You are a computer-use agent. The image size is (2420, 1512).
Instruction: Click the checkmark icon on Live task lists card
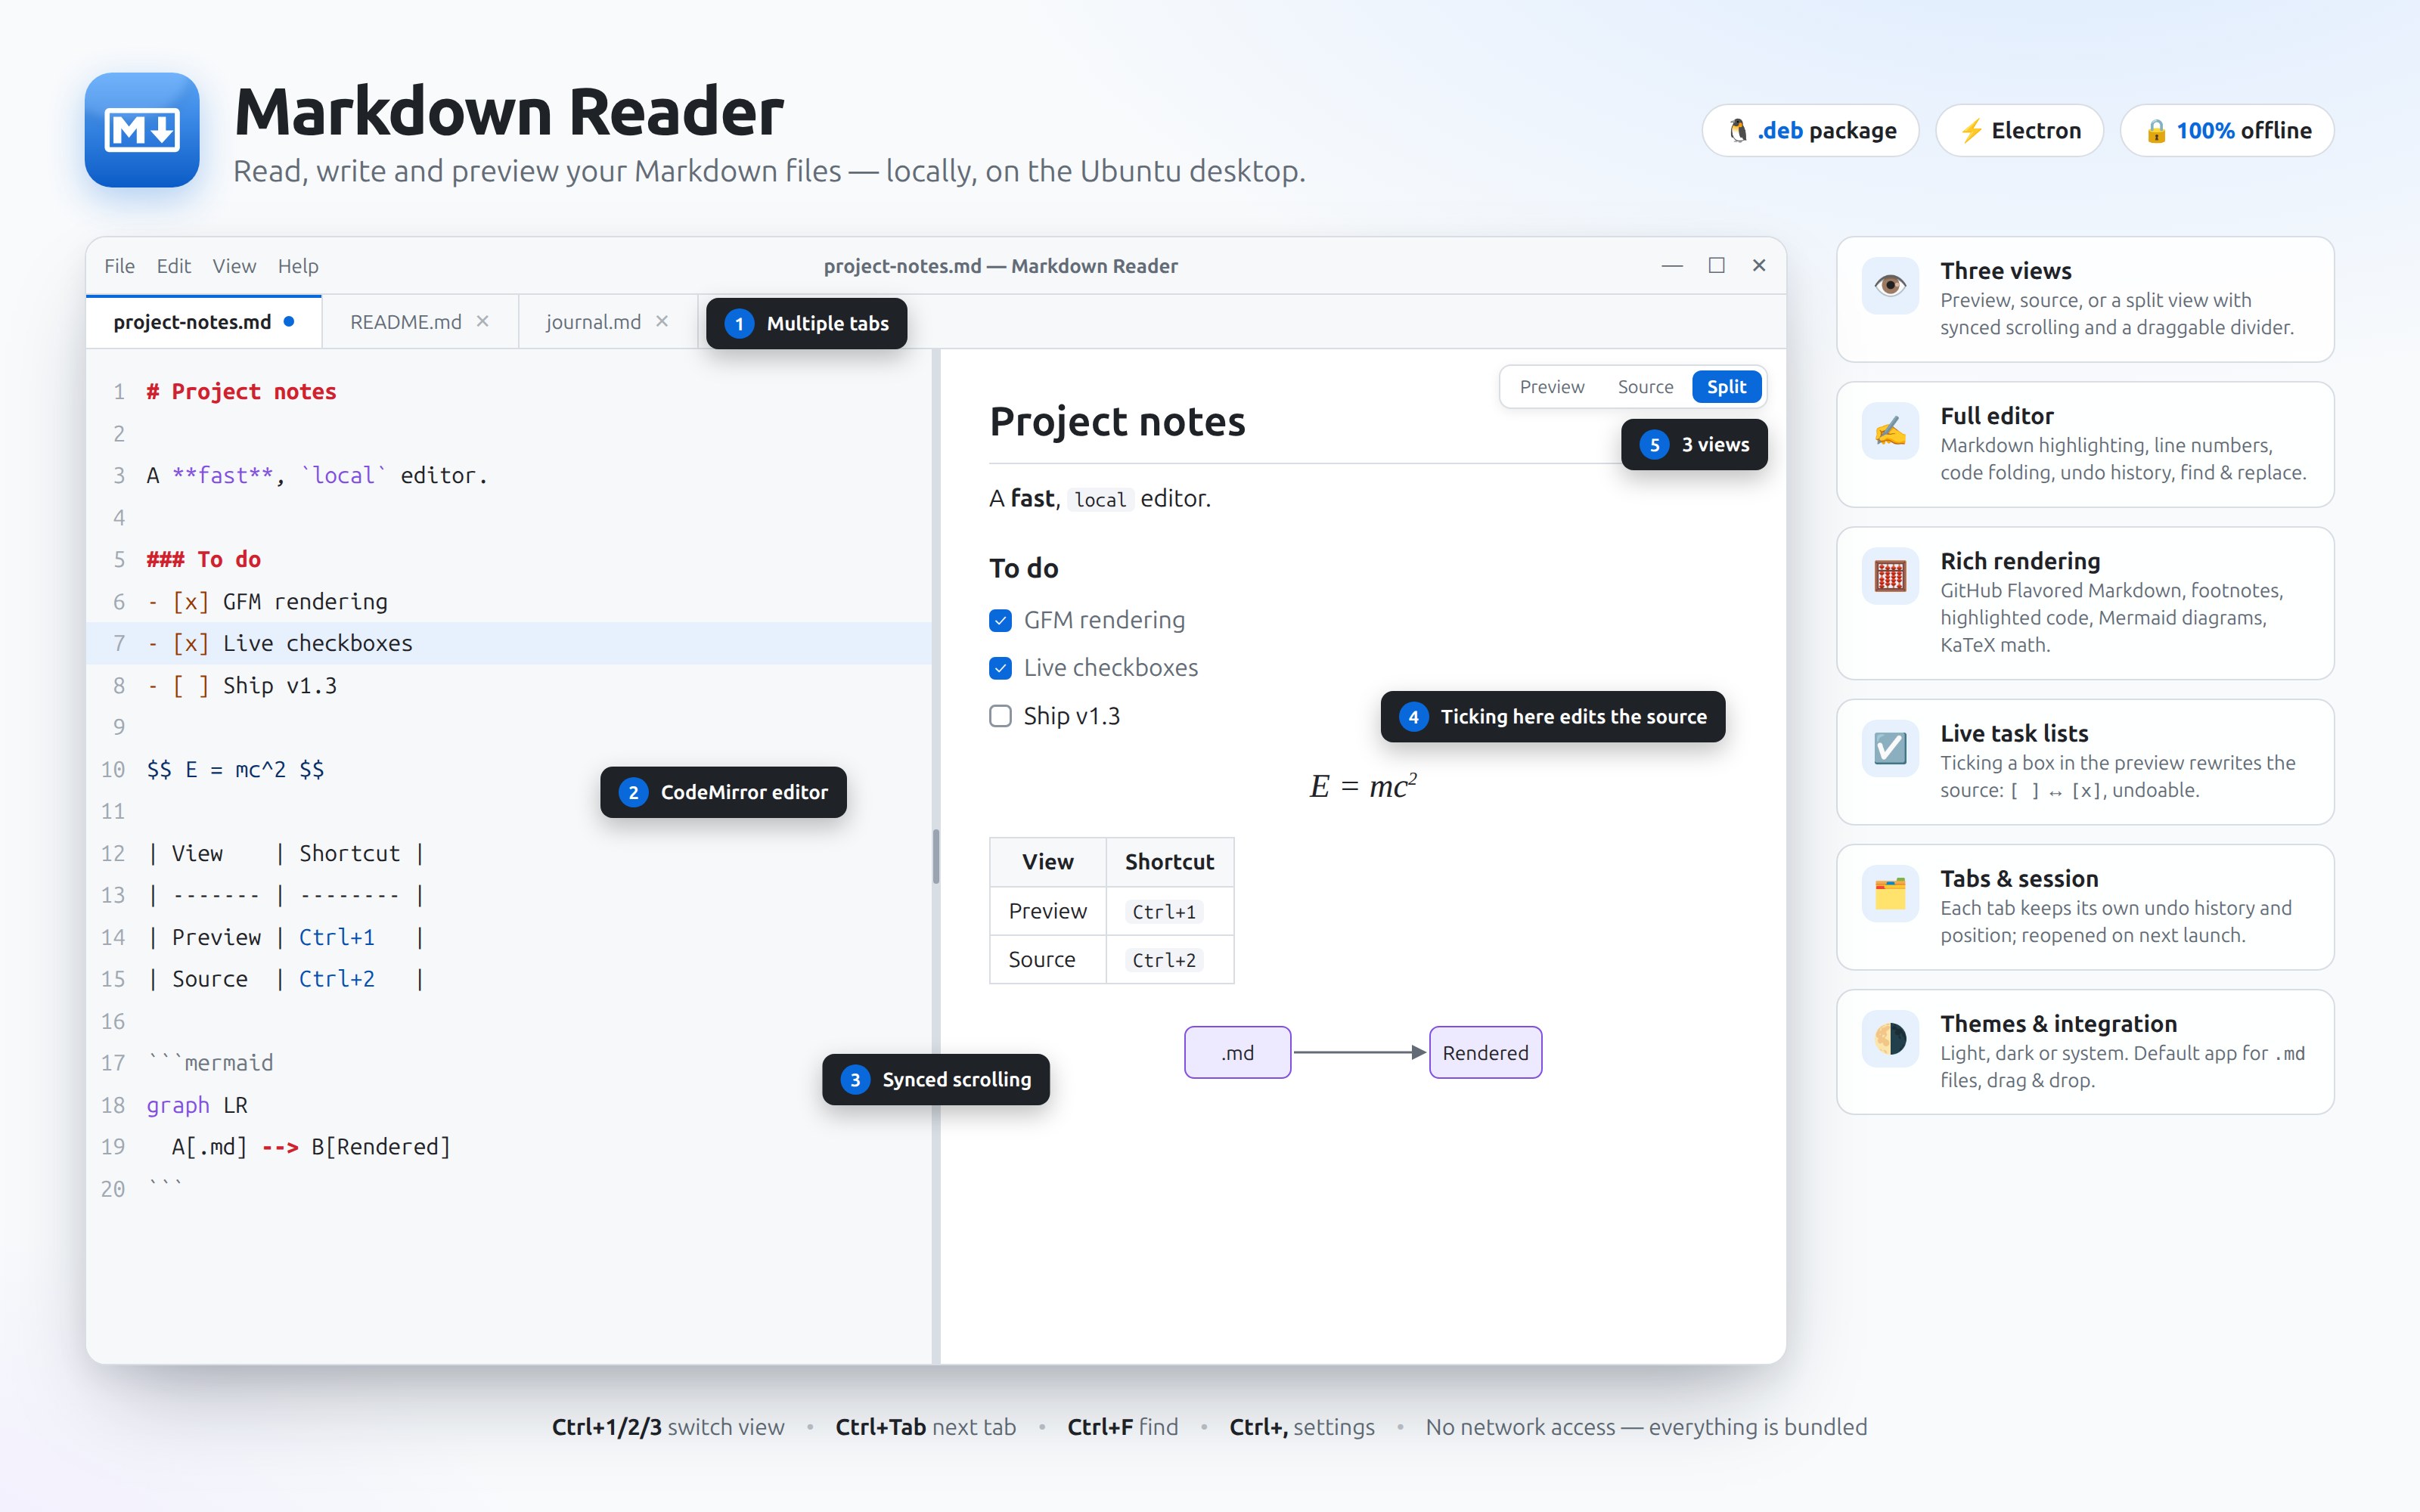point(1890,748)
